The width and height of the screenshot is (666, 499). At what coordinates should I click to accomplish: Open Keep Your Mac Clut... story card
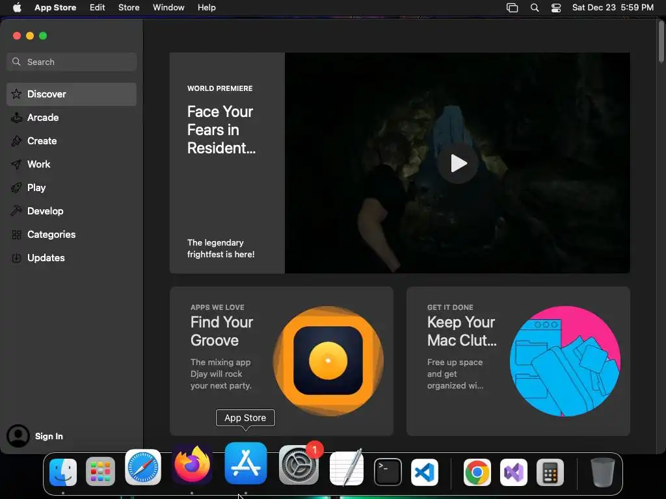pyautogui.click(x=518, y=361)
